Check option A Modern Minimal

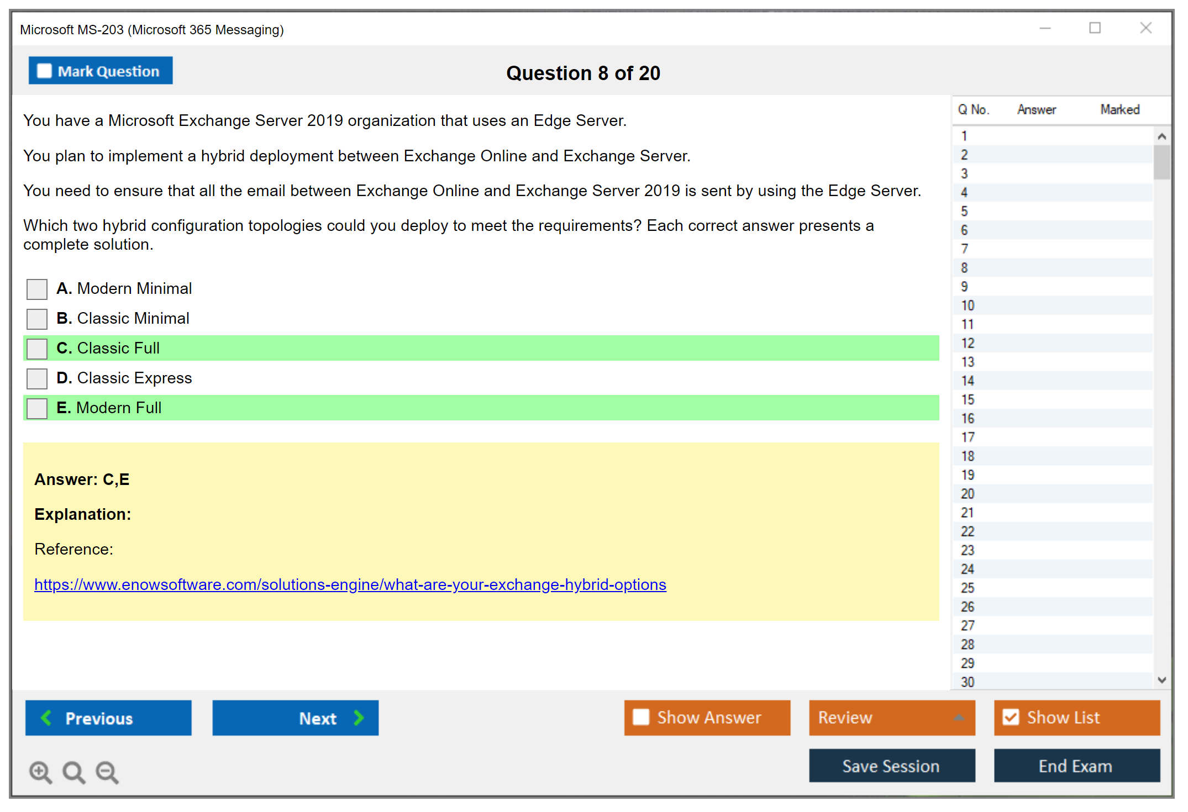37,289
